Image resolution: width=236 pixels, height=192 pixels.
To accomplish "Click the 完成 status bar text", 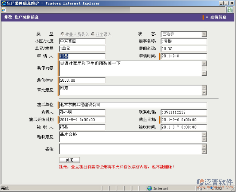I will click(5, 188).
